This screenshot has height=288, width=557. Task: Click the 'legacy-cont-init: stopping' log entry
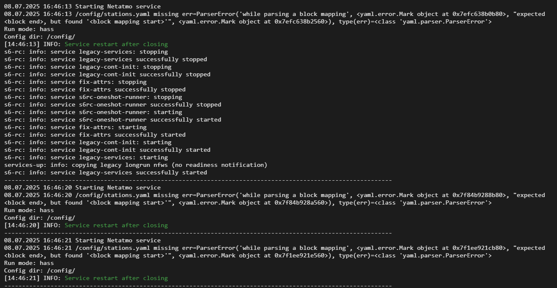[87, 67]
